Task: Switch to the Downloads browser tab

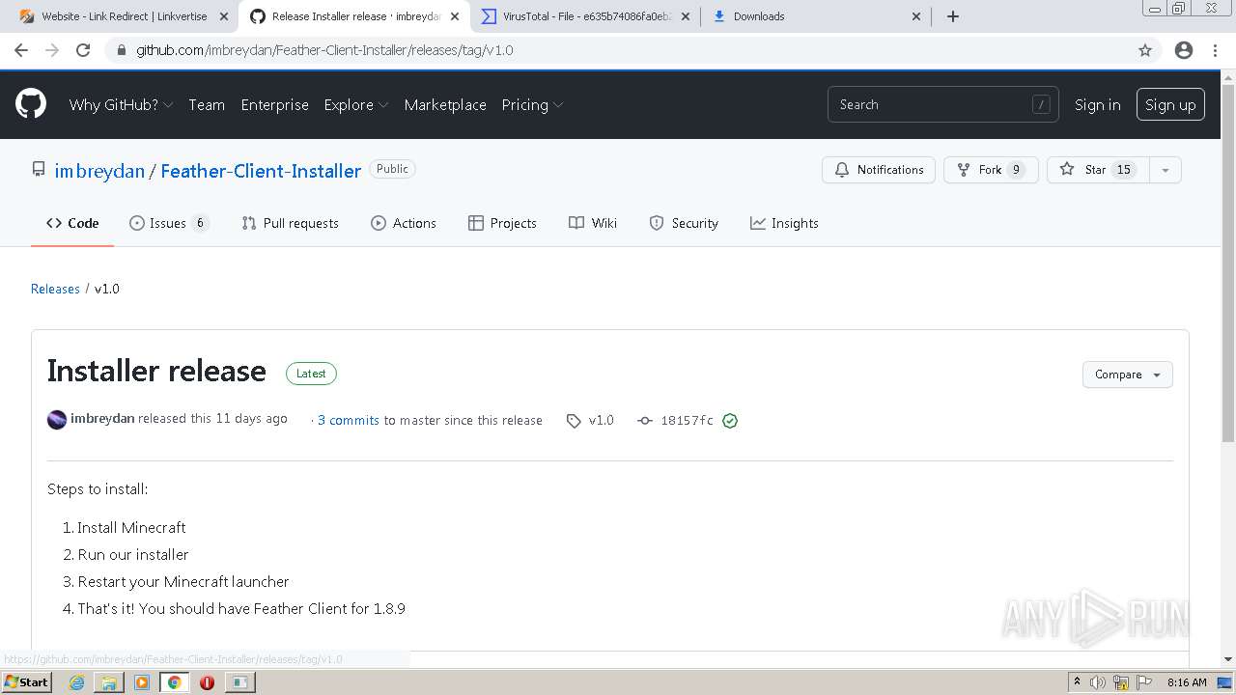Action: [x=817, y=16]
